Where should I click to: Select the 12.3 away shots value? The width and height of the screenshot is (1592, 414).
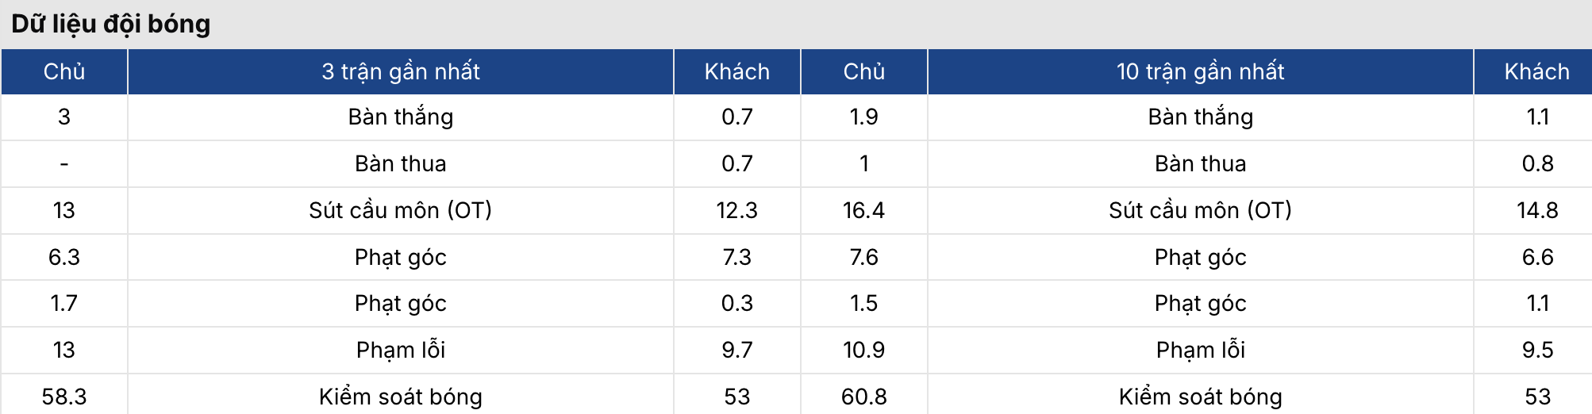point(736,210)
